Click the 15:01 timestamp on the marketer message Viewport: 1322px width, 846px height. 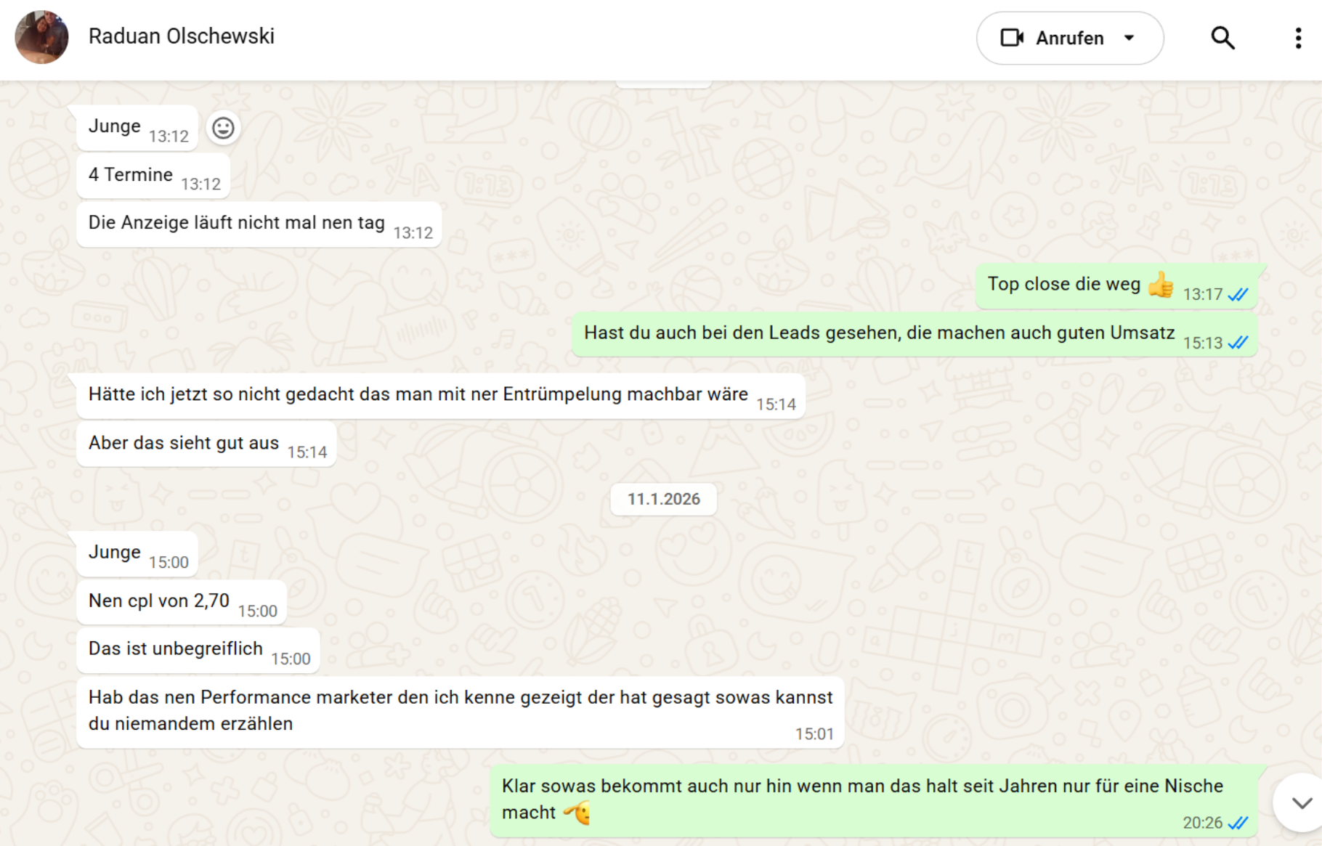[814, 734]
